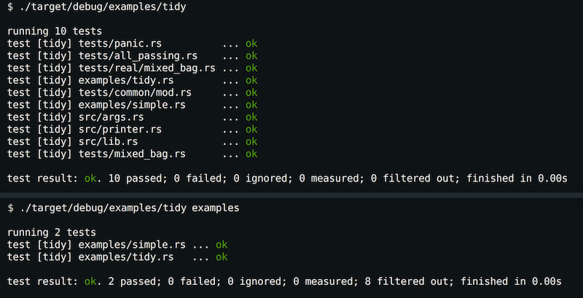Click the src/args.rs file path
Image resolution: width=583 pixels, height=298 pixels.
click(x=111, y=117)
